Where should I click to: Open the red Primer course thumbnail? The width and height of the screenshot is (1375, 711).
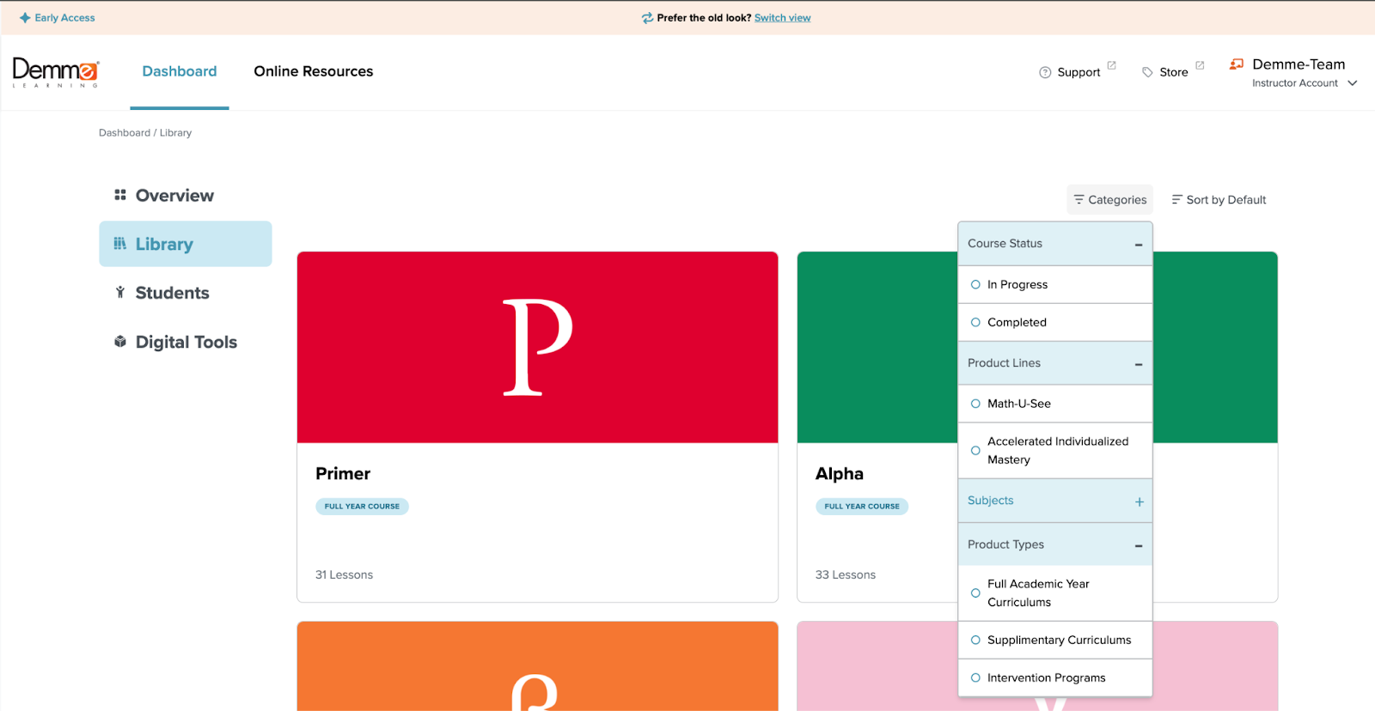pyautogui.click(x=538, y=347)
